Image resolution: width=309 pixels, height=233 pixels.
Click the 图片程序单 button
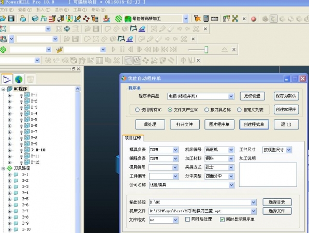[219, 124]
